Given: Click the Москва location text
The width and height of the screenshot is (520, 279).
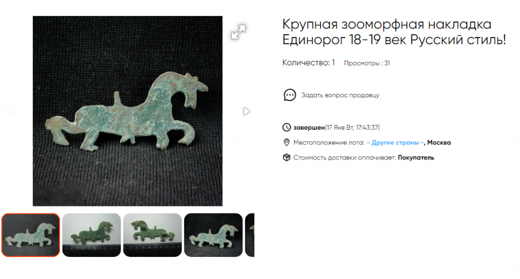Looking at the screenshot, I should [439, 143].
